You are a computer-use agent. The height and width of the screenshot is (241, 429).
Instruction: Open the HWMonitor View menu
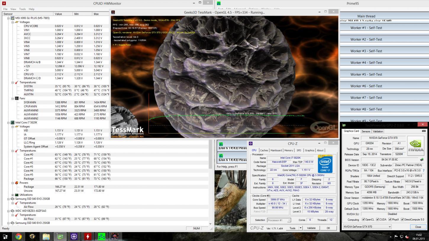13,9
